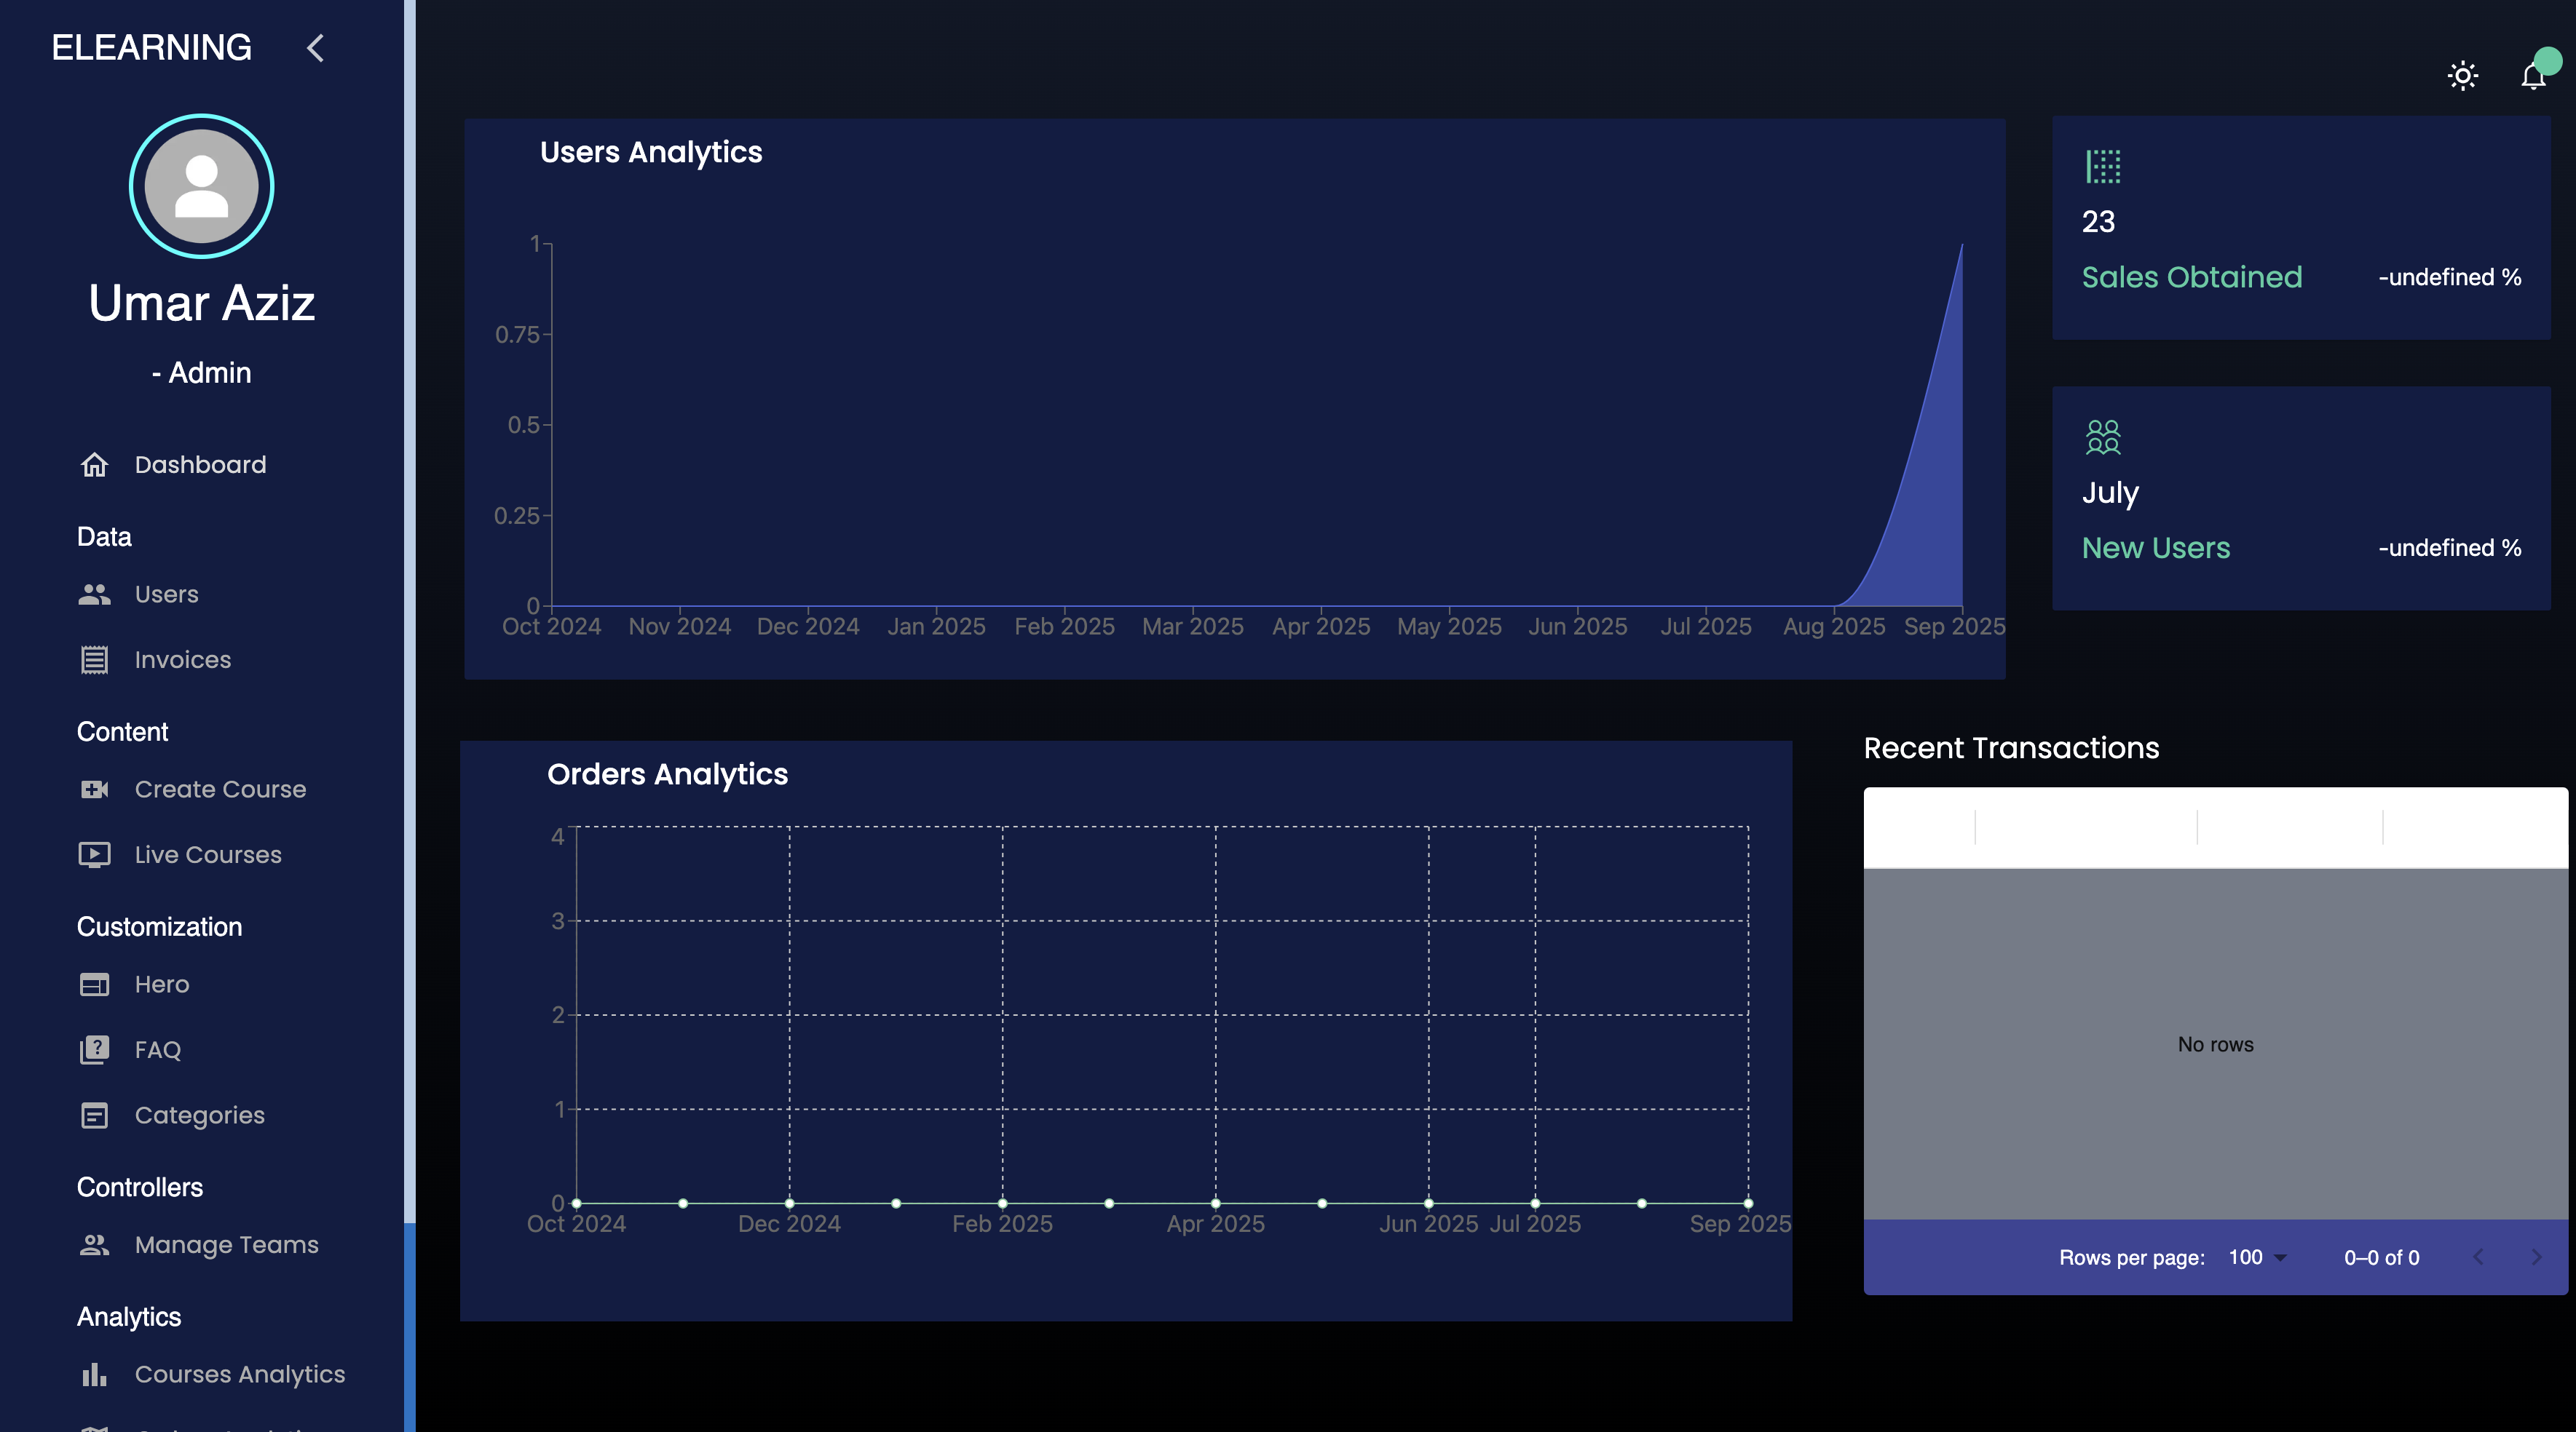Image resolution: width=2576 pixels, height=1432 pixels.
Task: Go to the Categories menu item
Action: point(199,1115)
